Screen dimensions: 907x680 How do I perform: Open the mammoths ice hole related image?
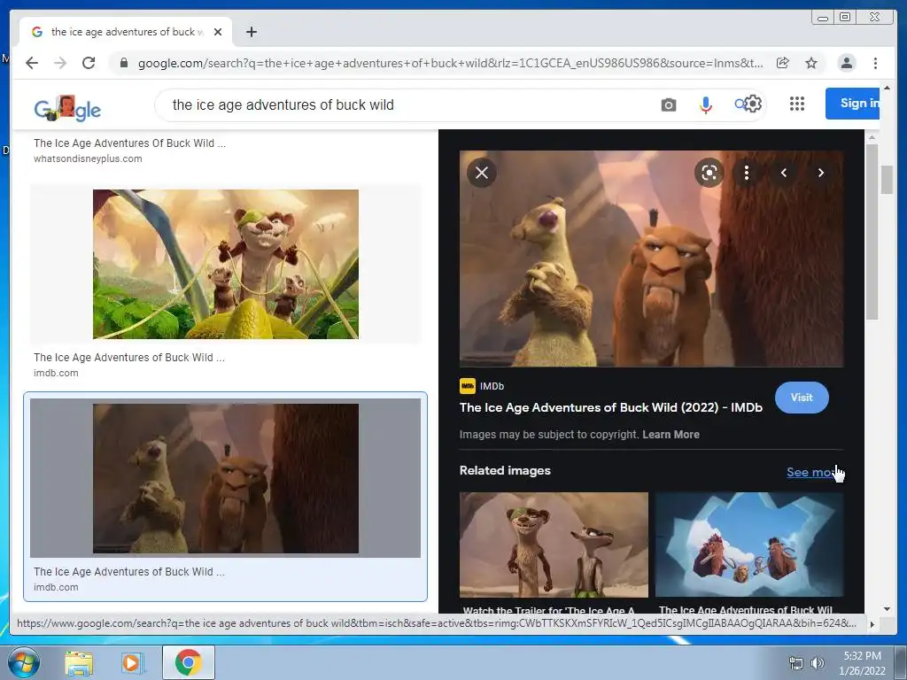click(749, 545)
